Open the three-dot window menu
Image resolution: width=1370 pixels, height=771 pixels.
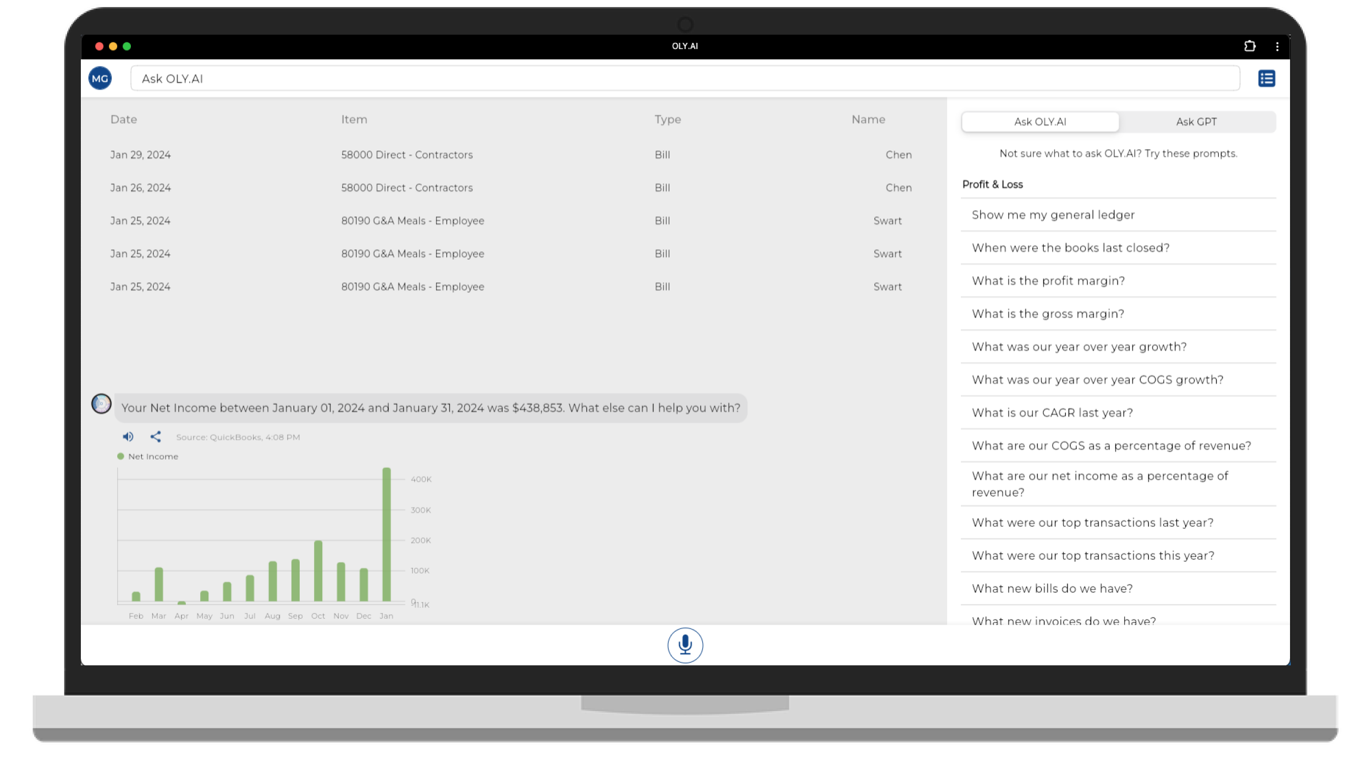(x=1277, y=47)
